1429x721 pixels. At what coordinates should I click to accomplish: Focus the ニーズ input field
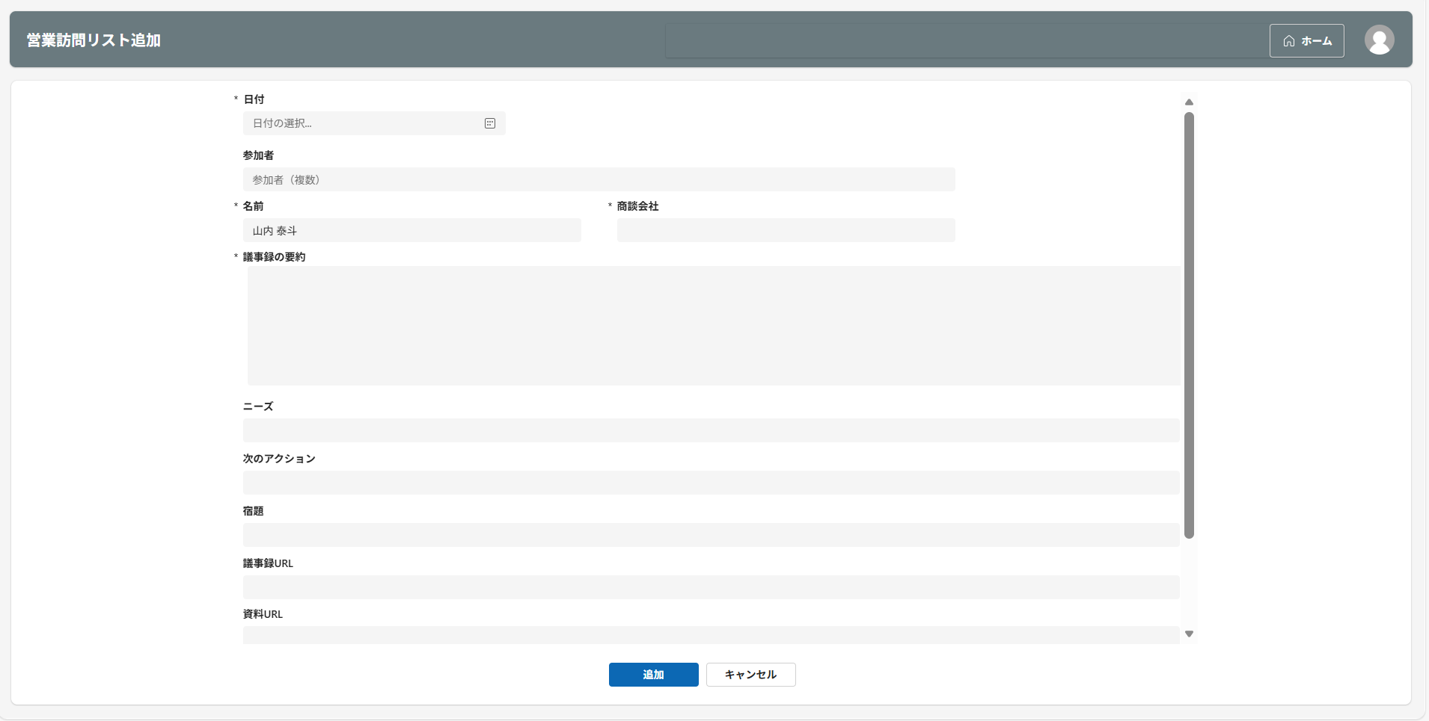pos(711,430)
